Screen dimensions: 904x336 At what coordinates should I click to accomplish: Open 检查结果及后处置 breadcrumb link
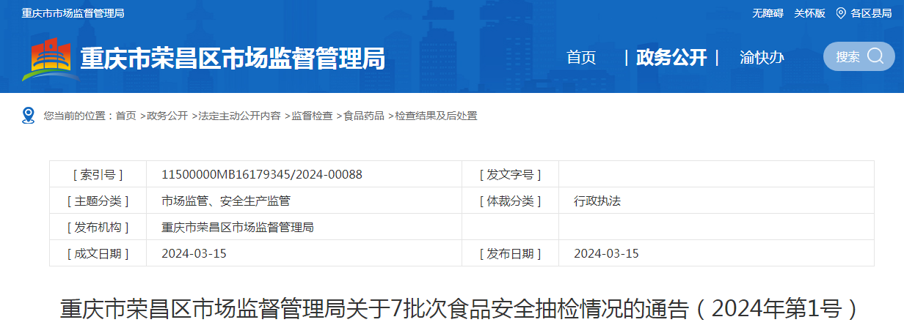436,116
